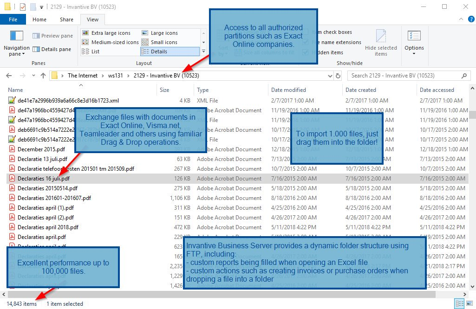The image size is (476, 309).
Task: Toggle the Details pane
Action: coord(52,49)
